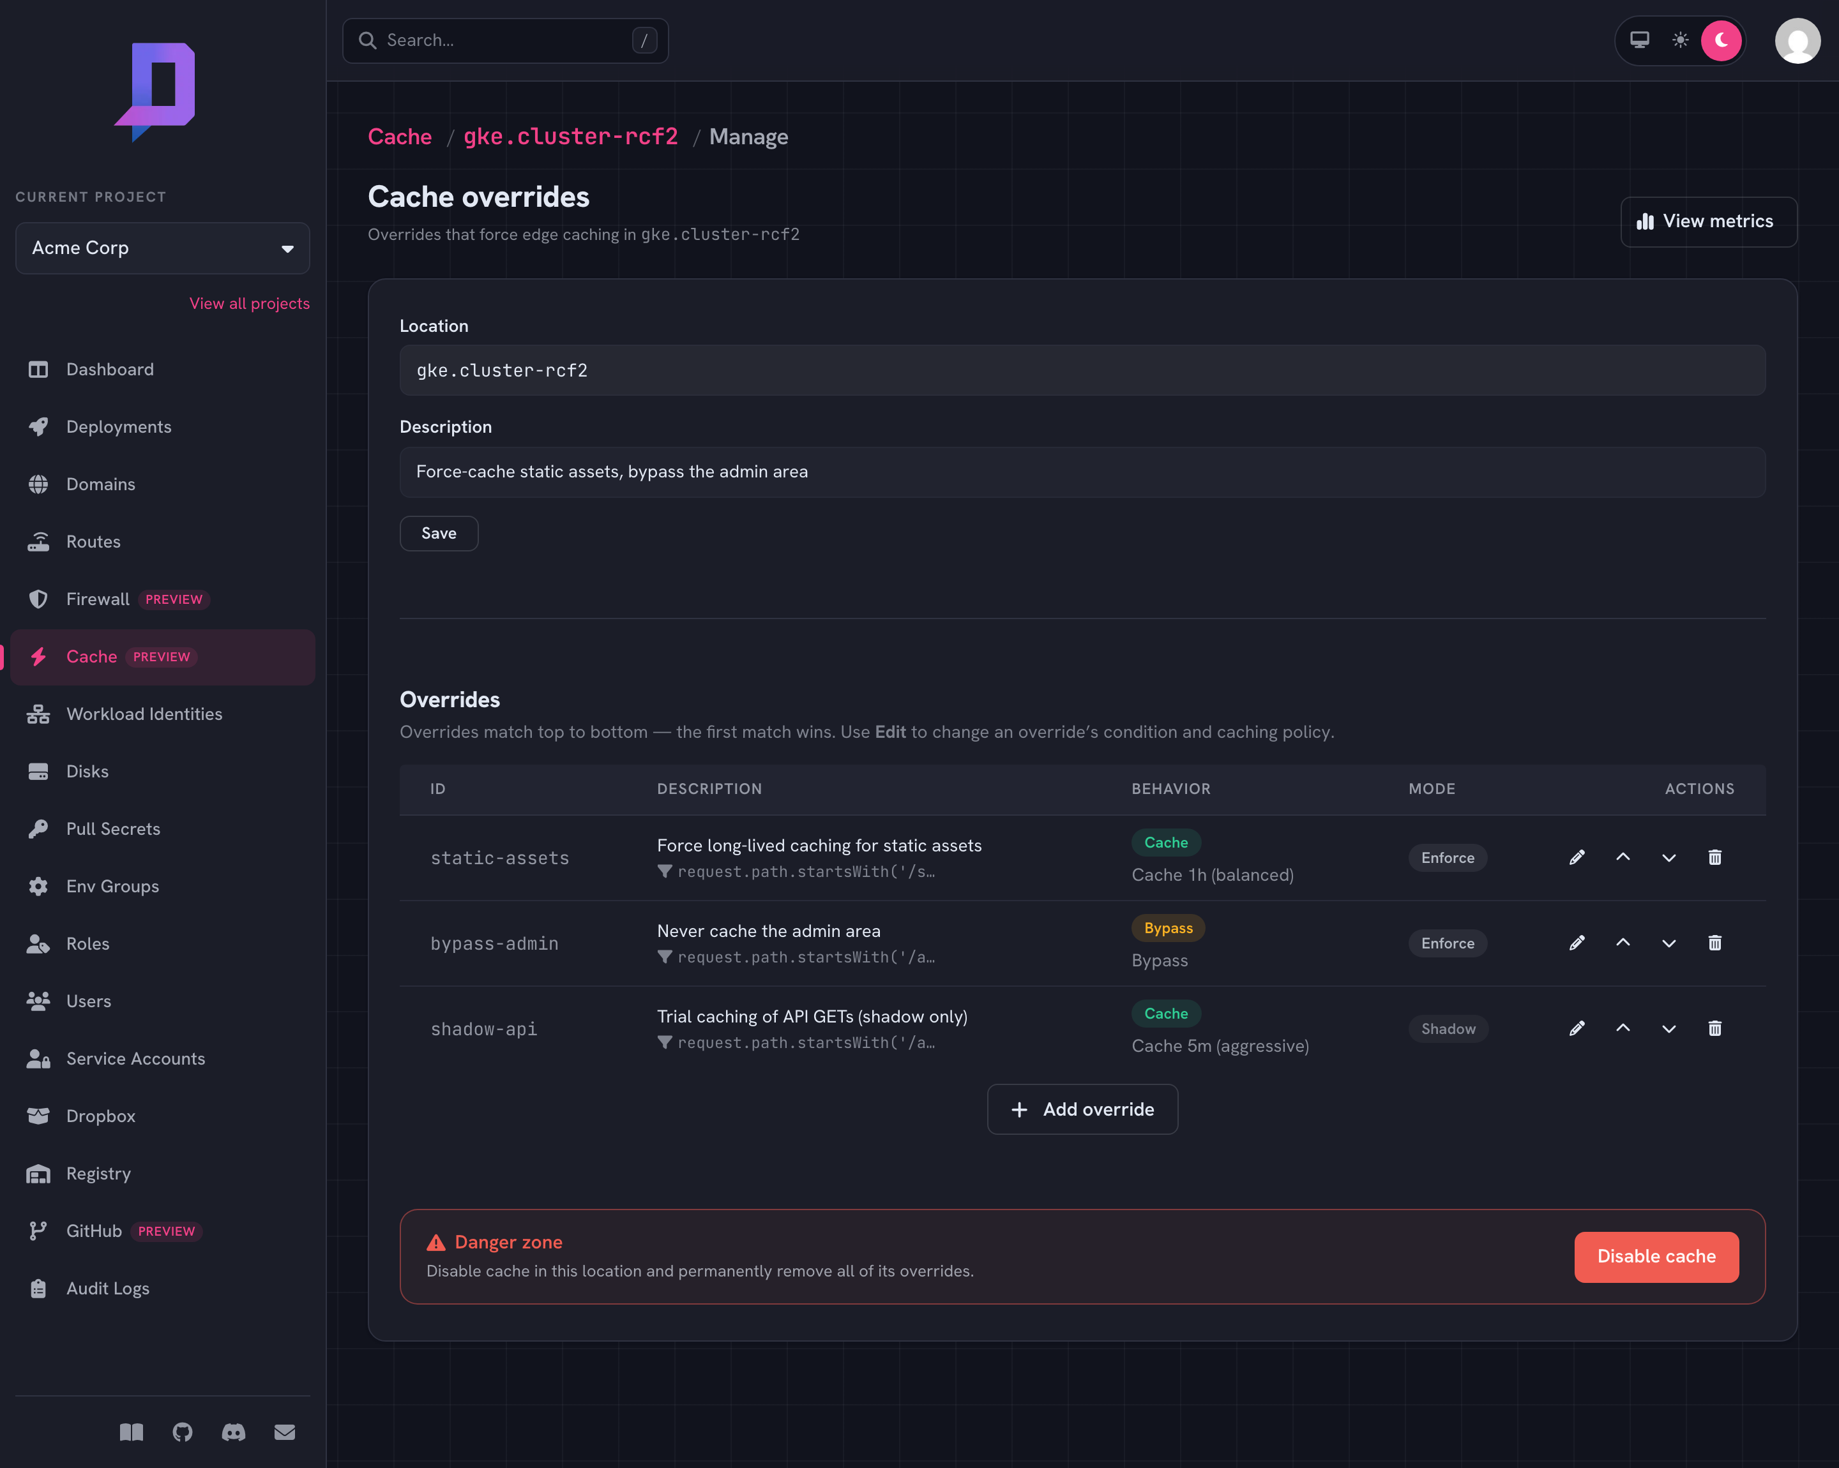
Task: Open Service Accounts
Action: (162, 1059)
